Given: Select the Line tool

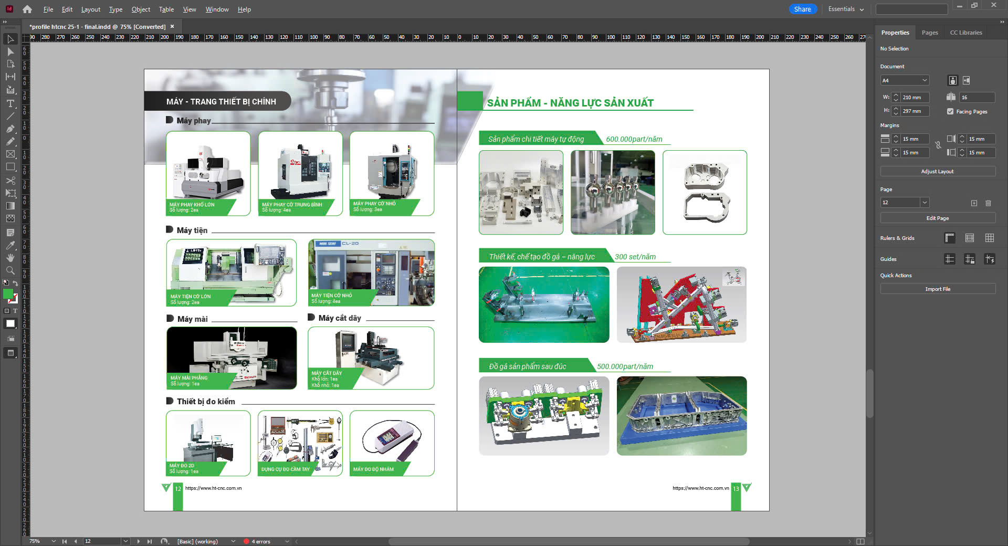Looking at the screenshot, I should pyautogui.click(x=10, y=116).
